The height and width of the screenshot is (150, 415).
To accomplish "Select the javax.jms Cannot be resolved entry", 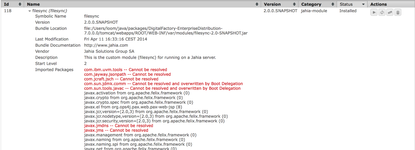I will tap(116, 130).
